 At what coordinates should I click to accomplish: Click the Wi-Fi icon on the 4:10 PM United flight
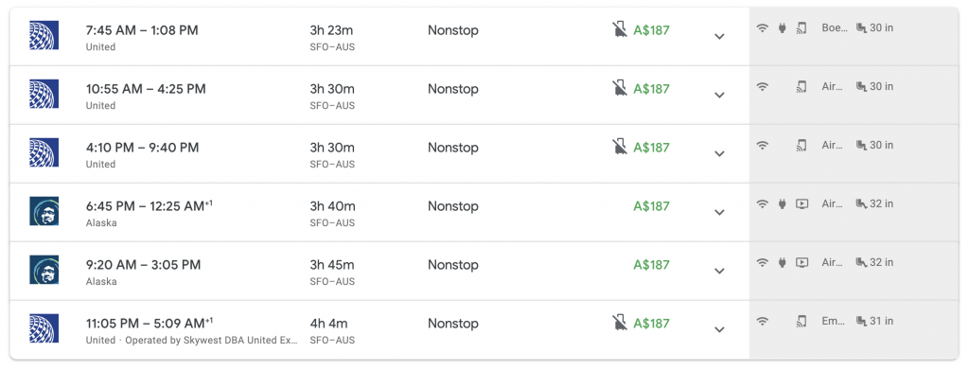pos(763,145)
